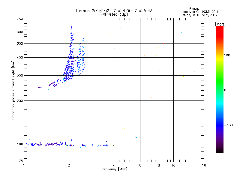Click the y-axis tick label '400'
Image resolution: width=240 pixels, height=180 pixels.
[20, 58]
